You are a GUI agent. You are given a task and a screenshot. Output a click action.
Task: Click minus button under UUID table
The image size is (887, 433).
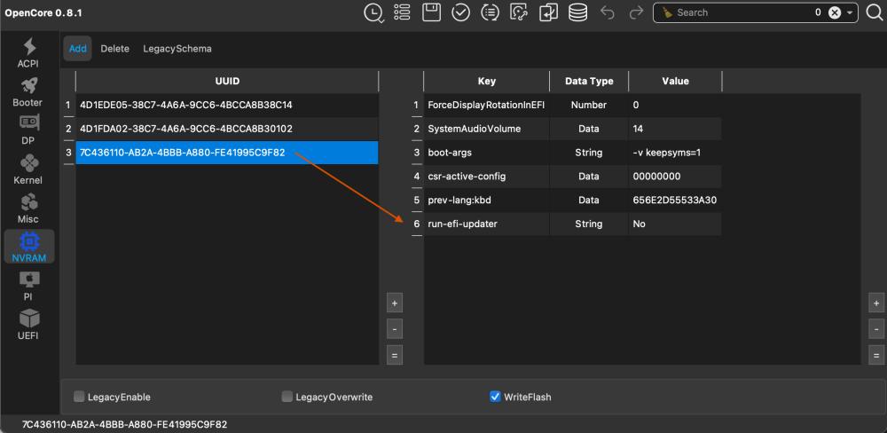(395, 329)
